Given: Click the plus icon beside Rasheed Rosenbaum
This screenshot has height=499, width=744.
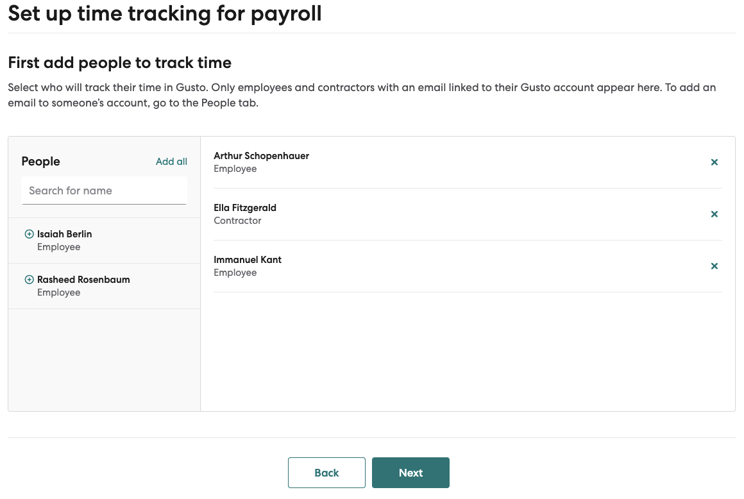Looking at the screenshot, I should (x=29, y=280).
